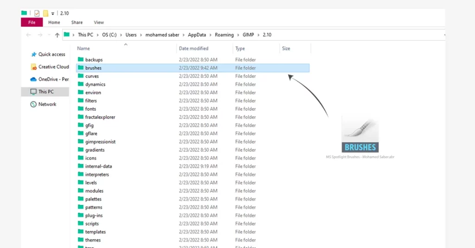Click the gimpressionist folder icon

81,141
